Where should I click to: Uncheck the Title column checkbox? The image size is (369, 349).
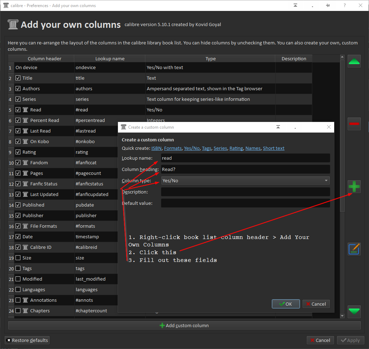pyautogui.click(x=18, y=78)
